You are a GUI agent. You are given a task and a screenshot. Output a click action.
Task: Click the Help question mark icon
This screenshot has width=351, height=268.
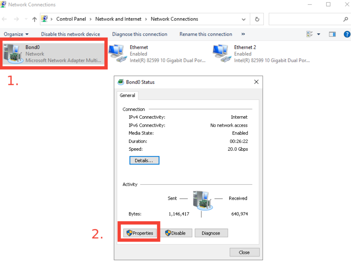tap(347, 34)
